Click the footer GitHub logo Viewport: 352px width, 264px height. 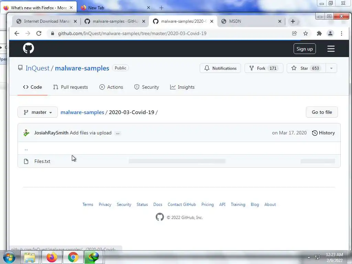coord(159,217)
